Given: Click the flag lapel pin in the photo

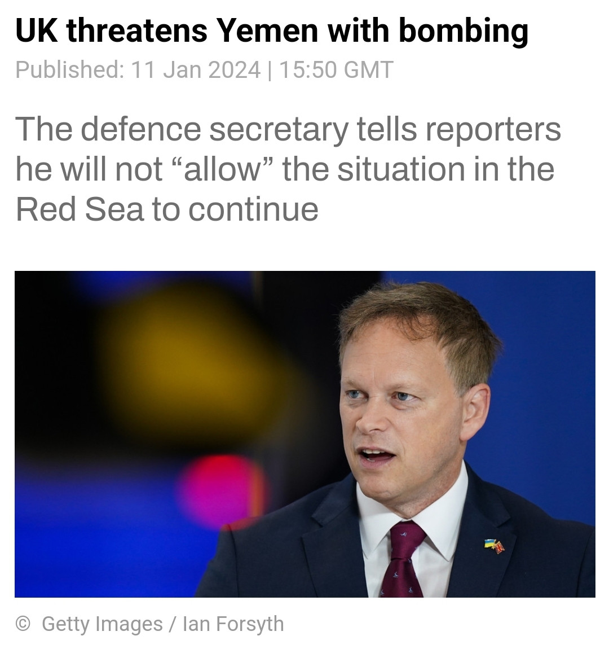Looking at the screenshot, I should (x=494, y=545).
